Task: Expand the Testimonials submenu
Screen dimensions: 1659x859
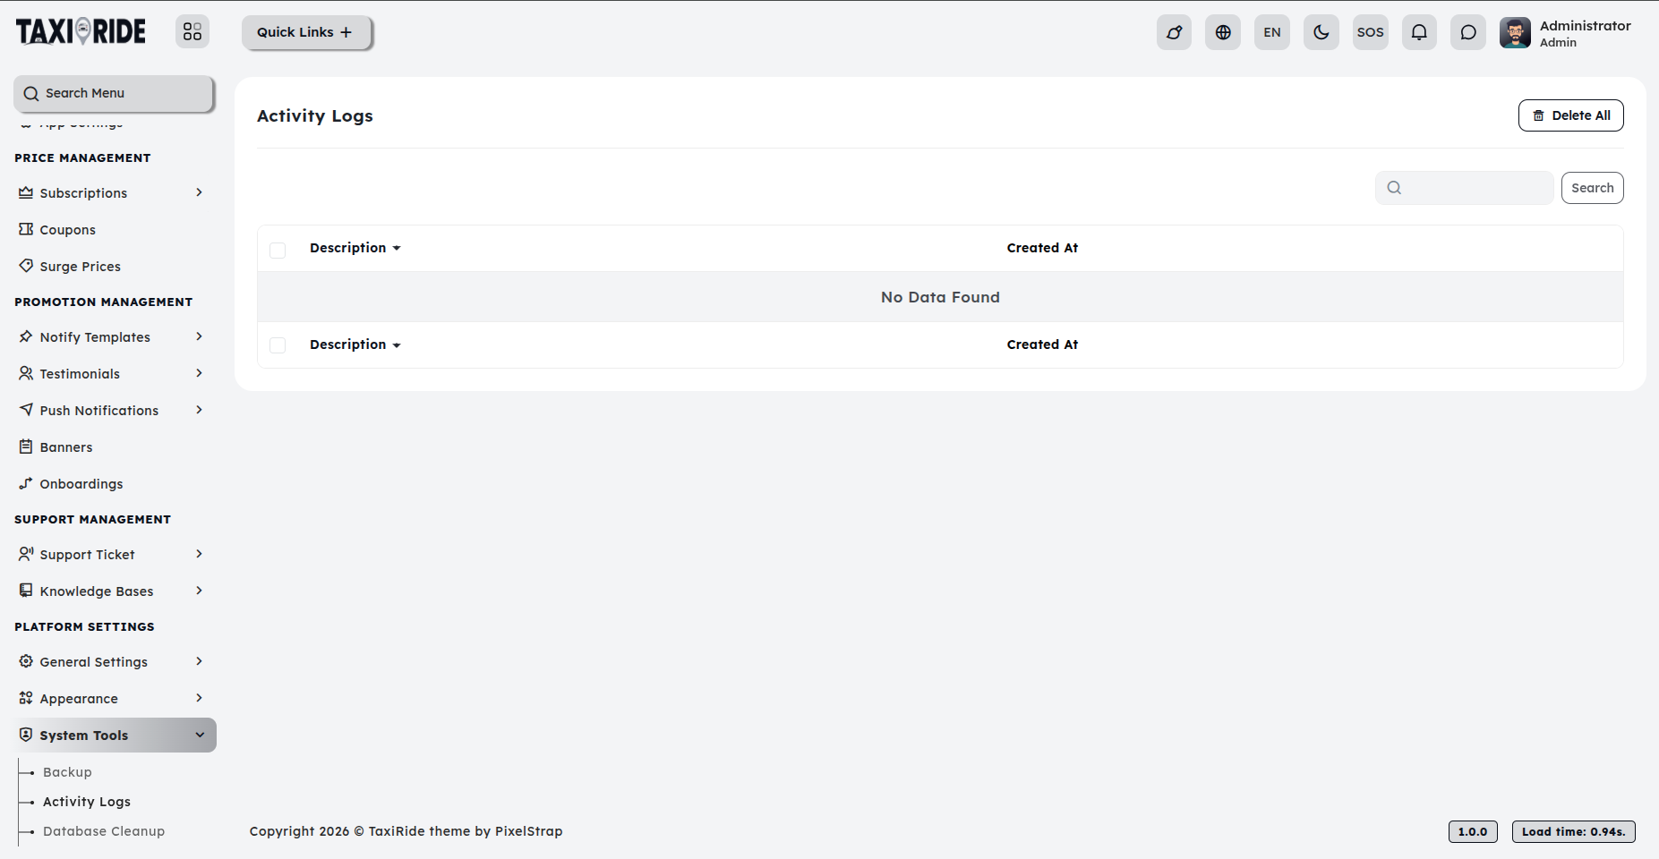Action: point(114,374)
